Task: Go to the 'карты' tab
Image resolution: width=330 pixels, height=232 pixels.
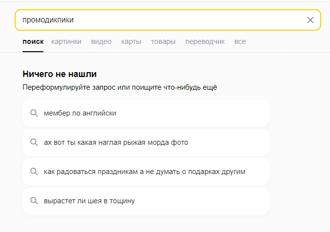Action: (131, 41)
